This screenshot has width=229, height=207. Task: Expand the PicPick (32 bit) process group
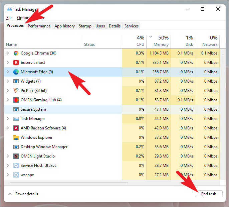(x=8, y=90)
